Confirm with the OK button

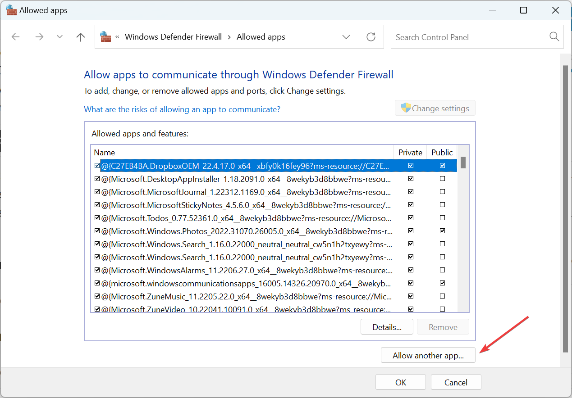(x=401, y=382)
